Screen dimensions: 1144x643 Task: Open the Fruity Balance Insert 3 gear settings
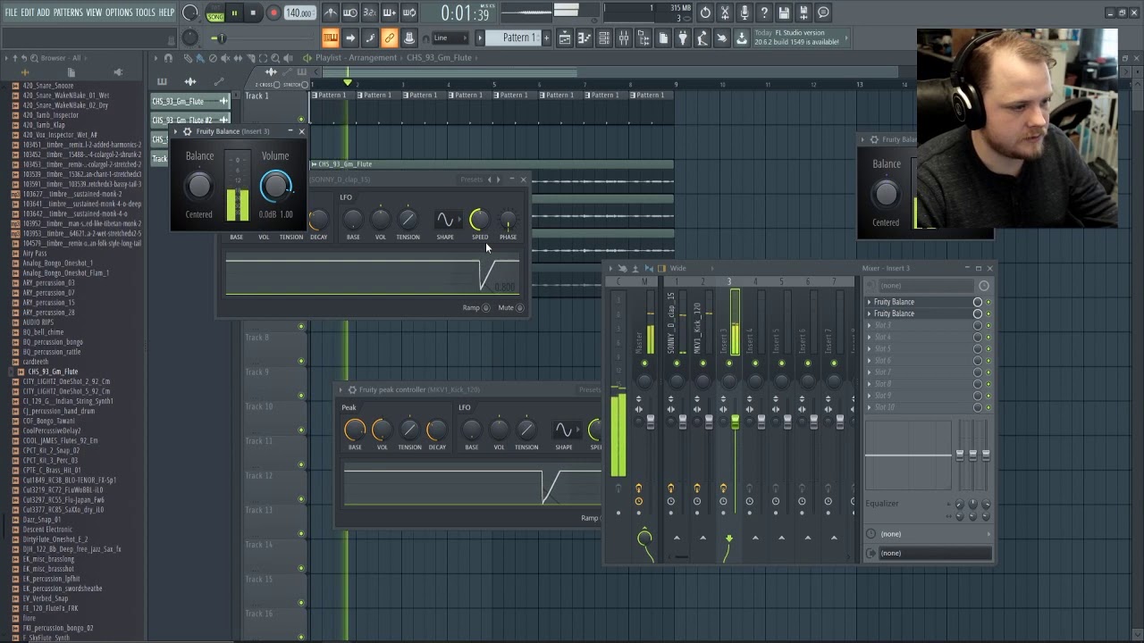tap(188, 131)
